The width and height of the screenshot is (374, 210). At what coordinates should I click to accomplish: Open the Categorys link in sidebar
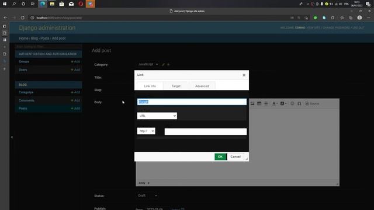pos(26,92)
